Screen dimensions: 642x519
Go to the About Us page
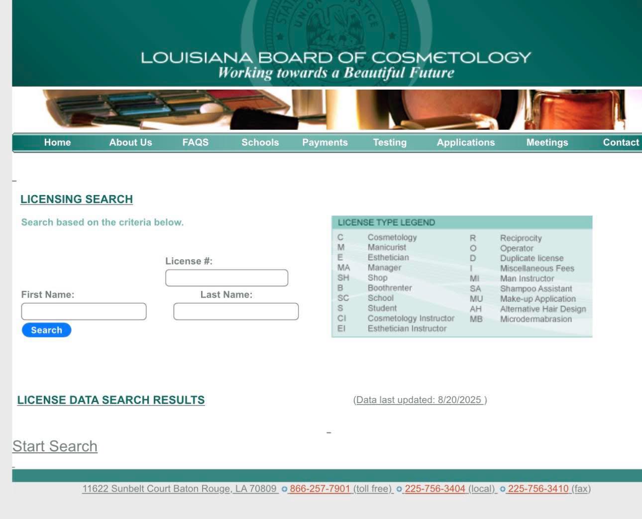[130, 142]
